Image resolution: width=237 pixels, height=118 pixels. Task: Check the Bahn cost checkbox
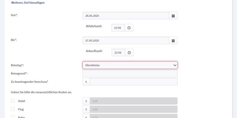(13, 117)
